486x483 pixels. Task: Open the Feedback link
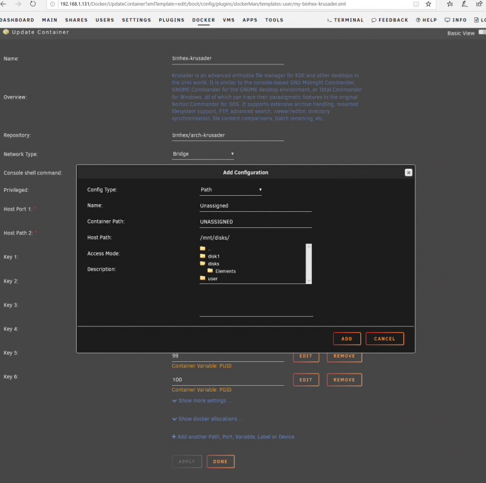(x=389, y=20)
